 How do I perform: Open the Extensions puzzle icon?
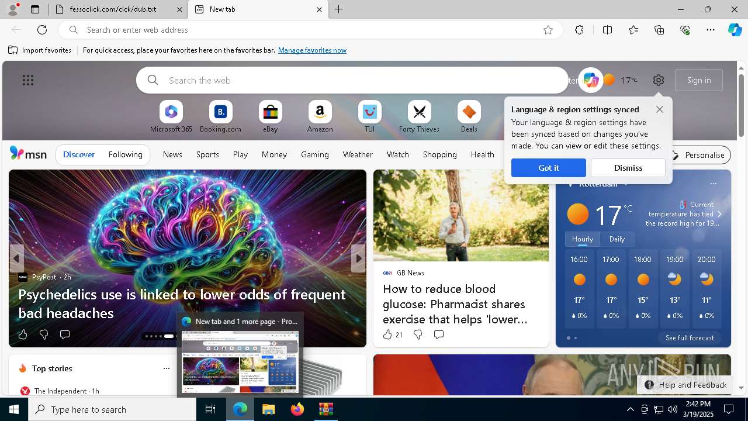pyautogui.click(x=579, y=30)
